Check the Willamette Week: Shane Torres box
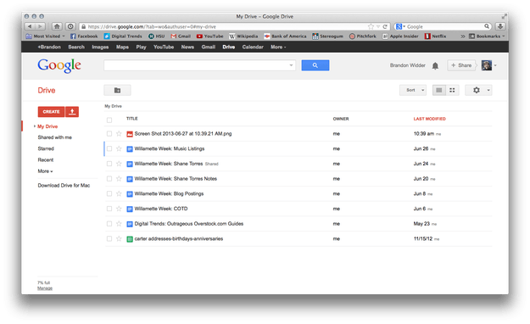Viewport: 530px width, 324px height. (109, 164)
